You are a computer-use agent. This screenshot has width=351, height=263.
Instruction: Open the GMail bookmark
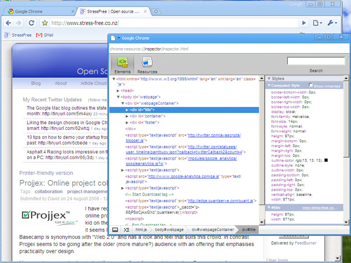[45, 35]
